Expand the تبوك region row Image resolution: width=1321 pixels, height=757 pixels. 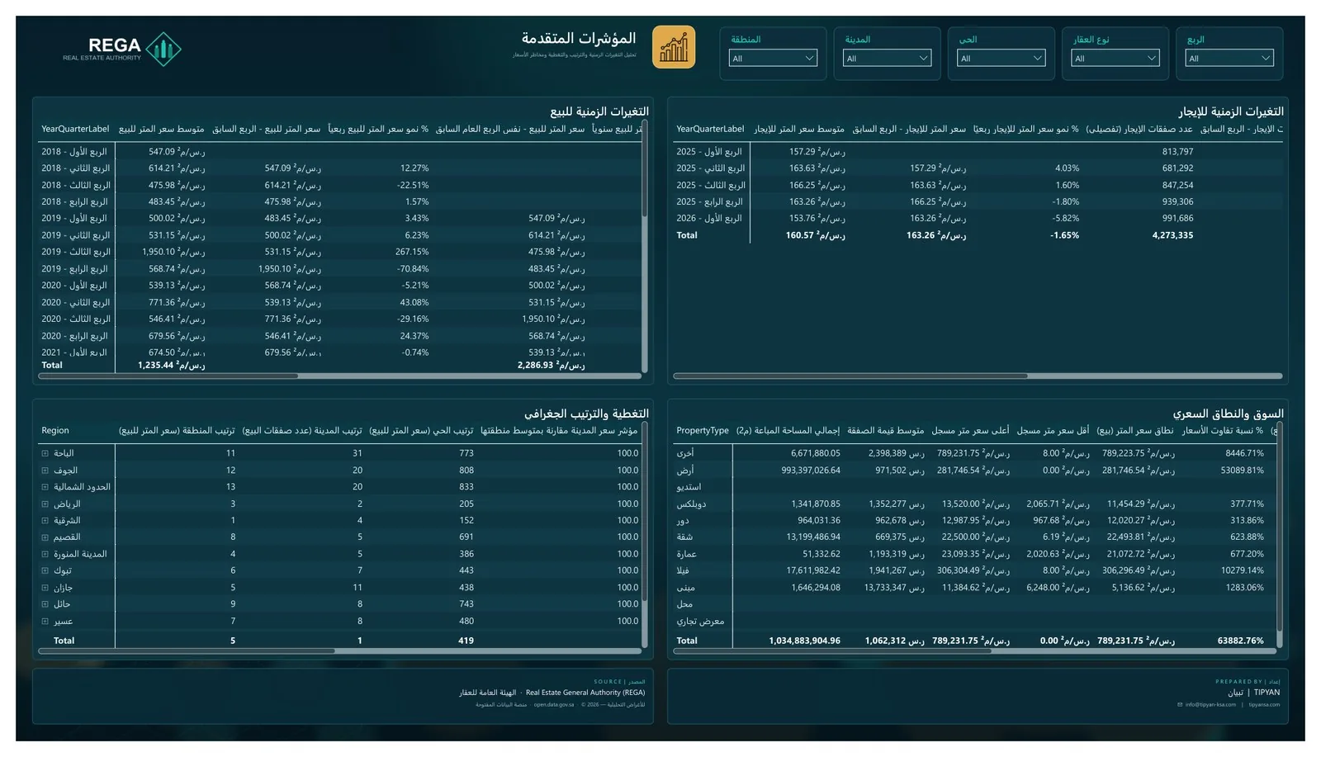click(x=45, y=570)
